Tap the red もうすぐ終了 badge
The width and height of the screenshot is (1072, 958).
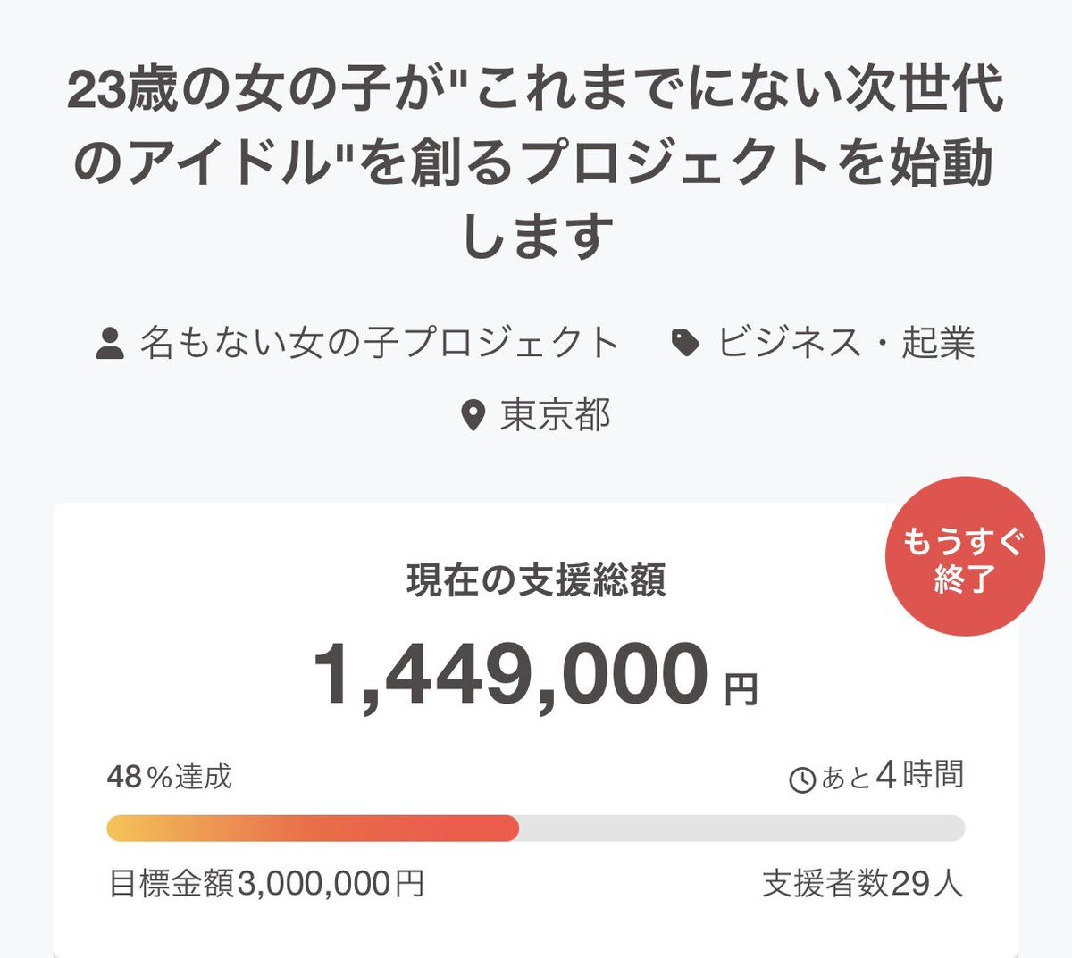click(x=964, y=561)
